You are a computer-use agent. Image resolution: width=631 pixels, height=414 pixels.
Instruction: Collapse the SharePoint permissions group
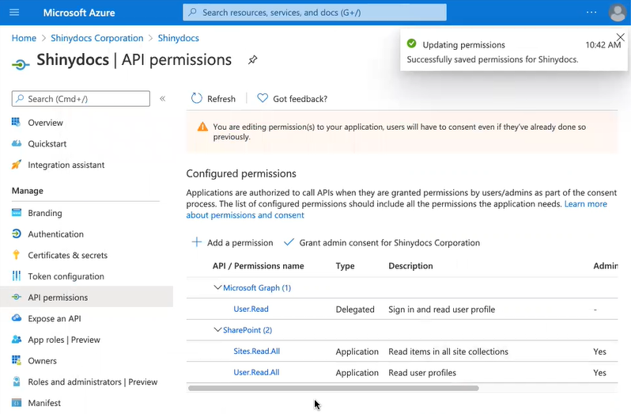click(218, 330)
